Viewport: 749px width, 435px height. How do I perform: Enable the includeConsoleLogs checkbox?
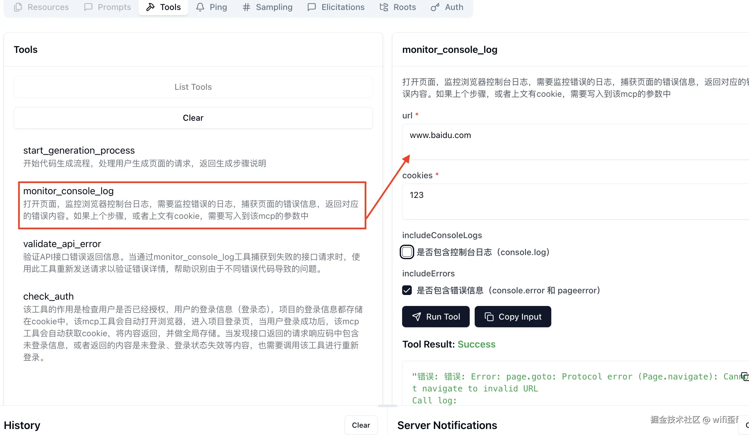click(x=407, y=252)
